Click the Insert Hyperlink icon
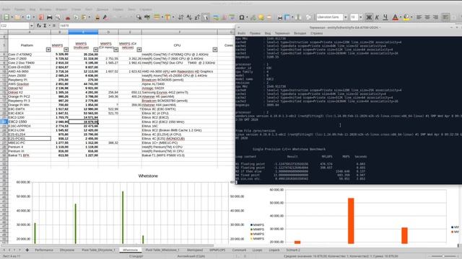Screen dimensions: 462x259 pos(253,17)
